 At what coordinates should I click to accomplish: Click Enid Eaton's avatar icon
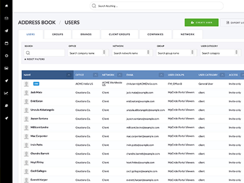(x=26, y=101)
